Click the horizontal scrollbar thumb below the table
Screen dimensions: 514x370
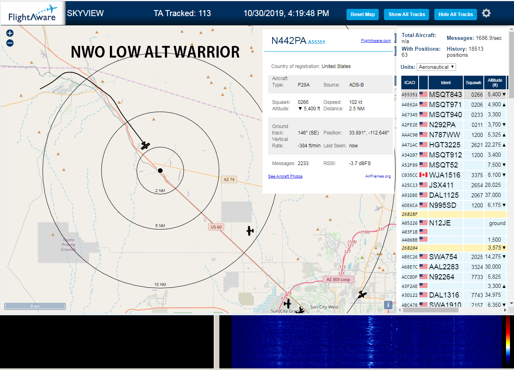pos(430,310)
